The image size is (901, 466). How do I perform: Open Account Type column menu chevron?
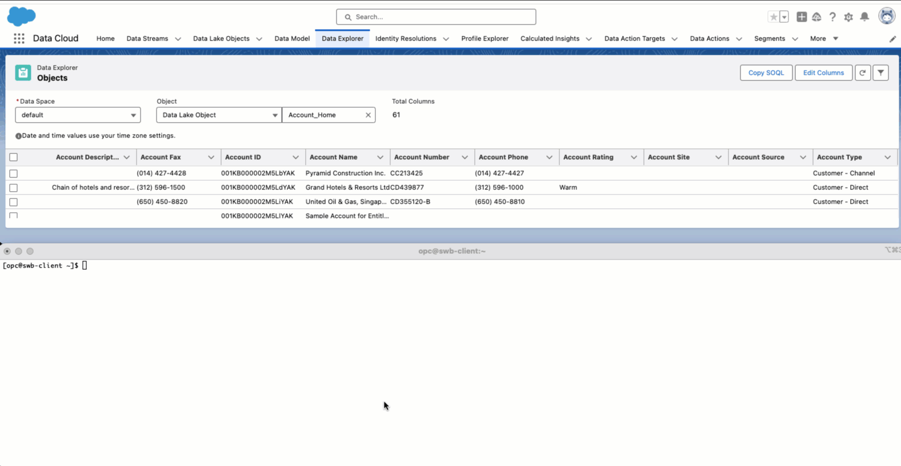[887, 157]
